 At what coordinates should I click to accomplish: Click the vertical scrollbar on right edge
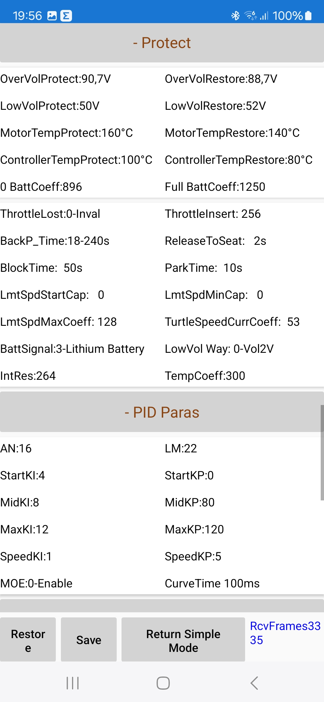(322, 453)
